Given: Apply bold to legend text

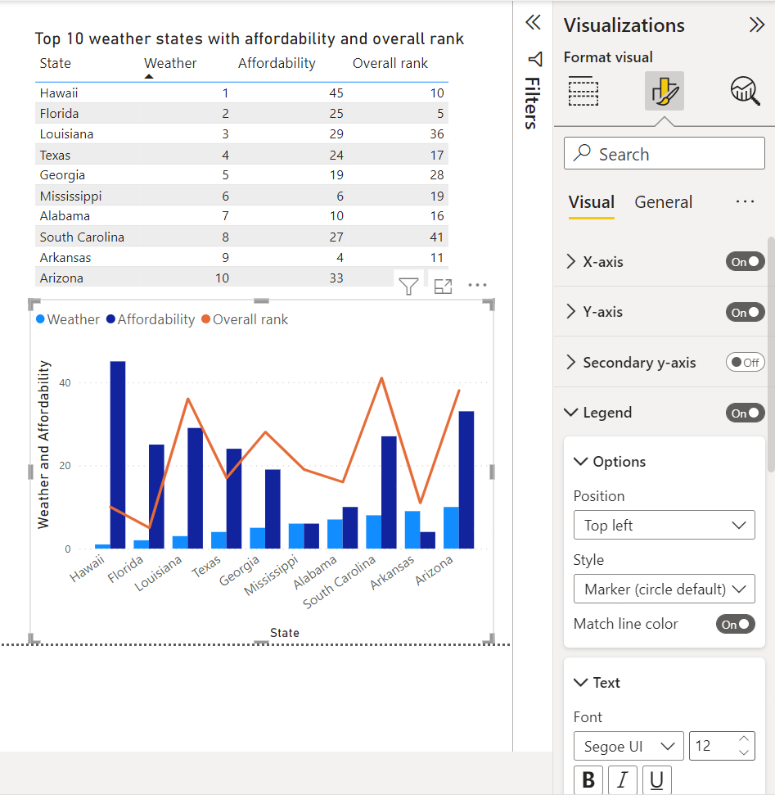Looking at the screenshot, I should 588,781.
